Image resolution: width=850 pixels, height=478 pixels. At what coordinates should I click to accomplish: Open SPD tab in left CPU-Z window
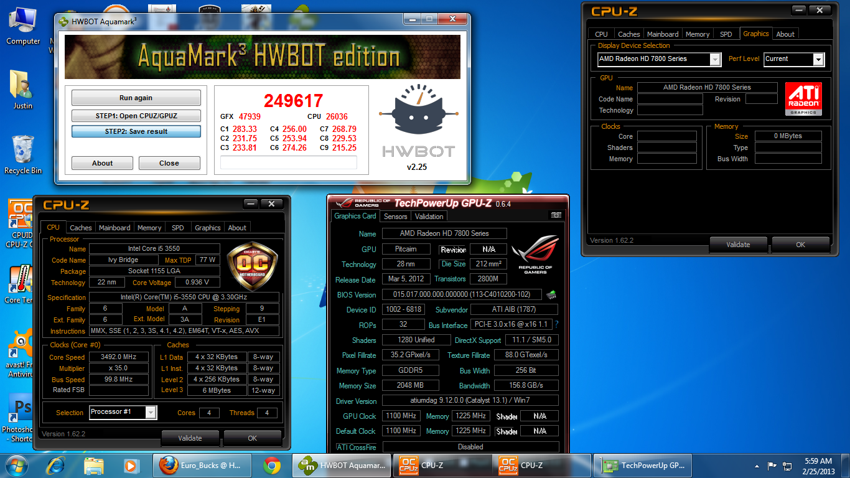tap(178, 228)
